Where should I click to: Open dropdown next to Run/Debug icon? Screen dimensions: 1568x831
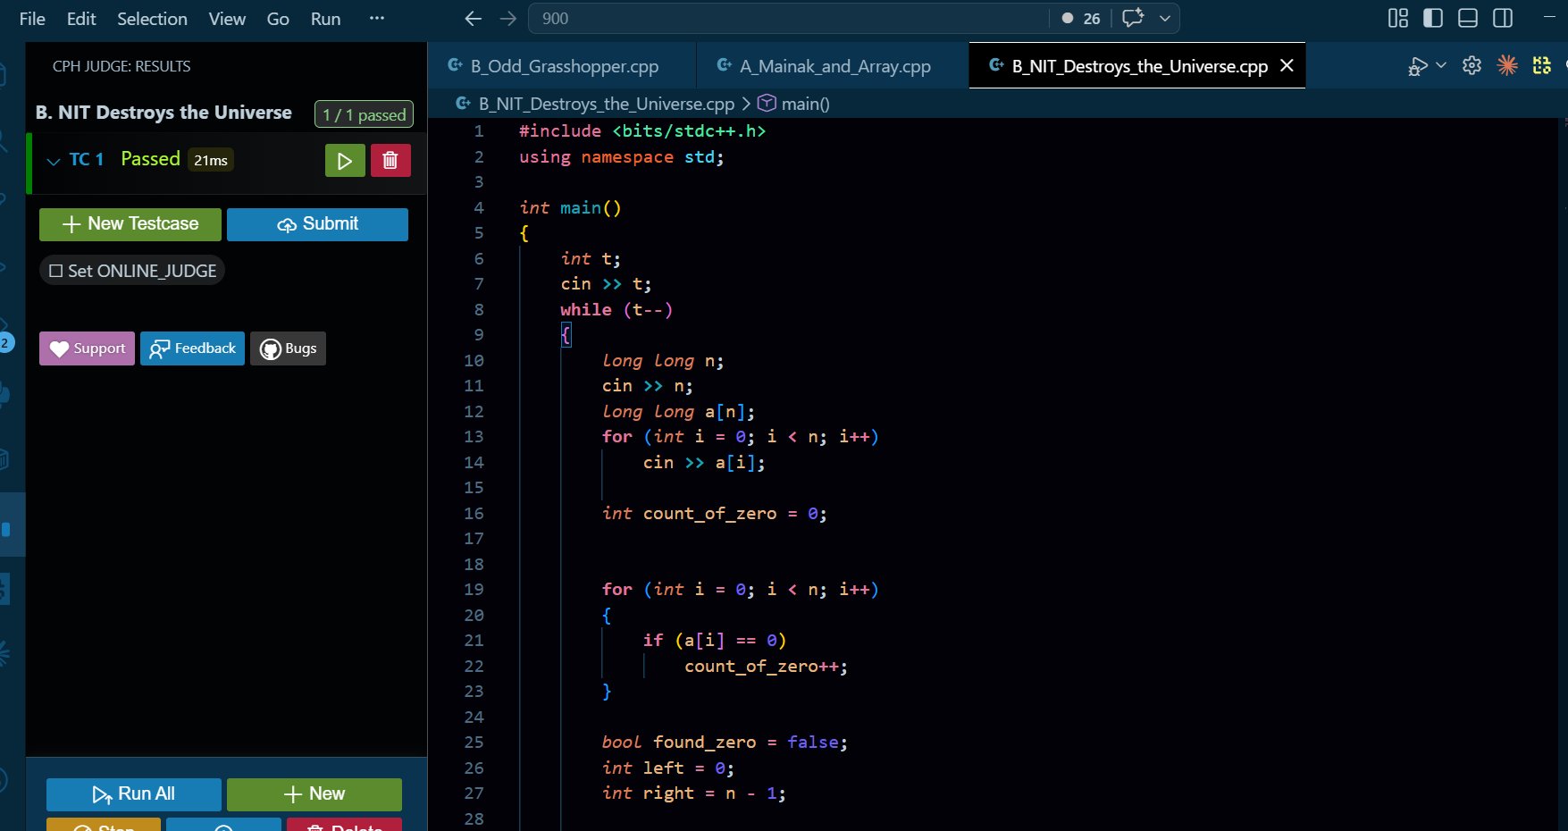click(1440, 65)
